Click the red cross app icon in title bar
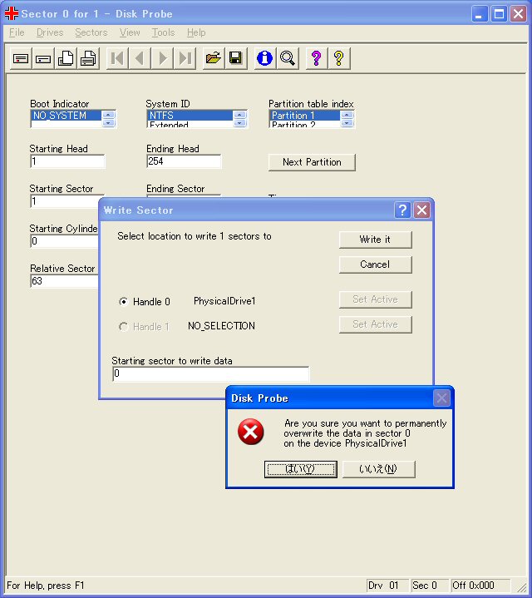Viewport: 532px width, 598px height. coord(12,13)
